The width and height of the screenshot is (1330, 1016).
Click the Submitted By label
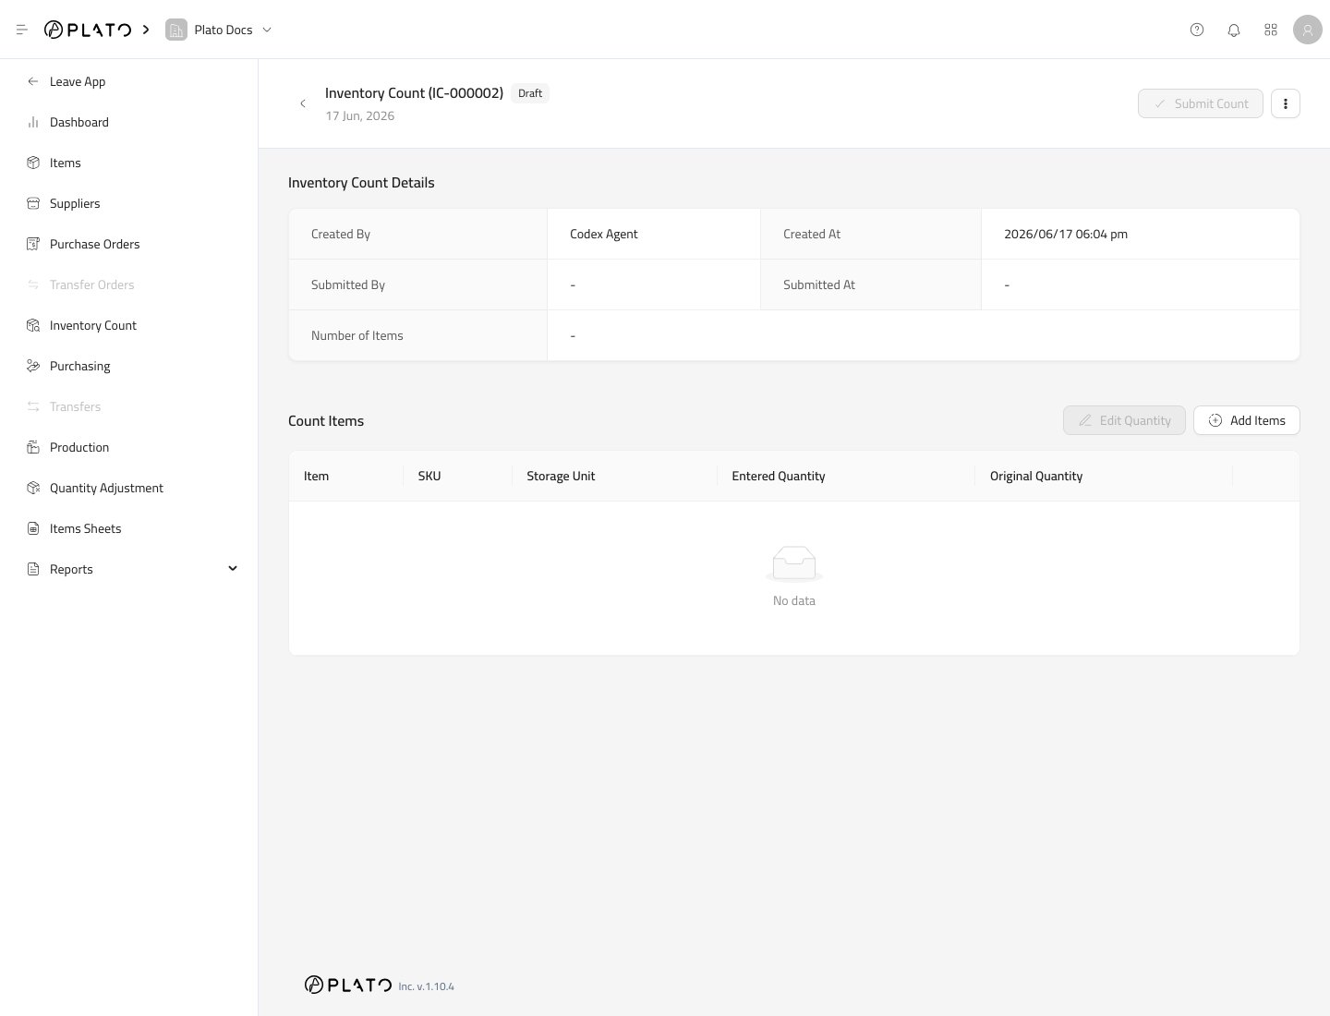click(348, 284)
